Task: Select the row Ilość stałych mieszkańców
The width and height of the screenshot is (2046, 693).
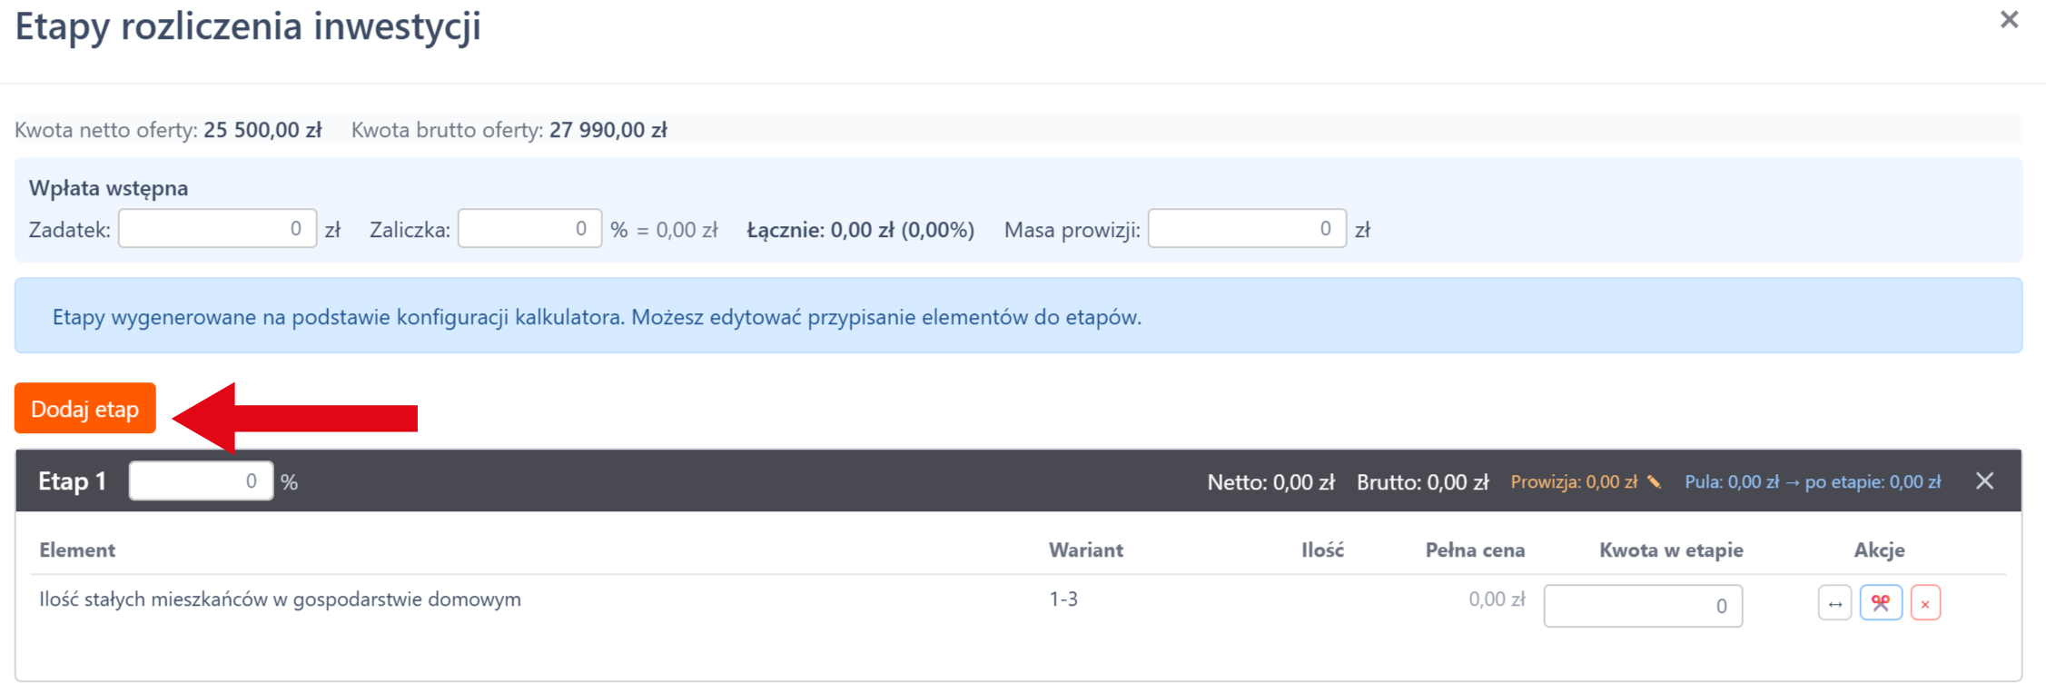Action: [280, 599]
